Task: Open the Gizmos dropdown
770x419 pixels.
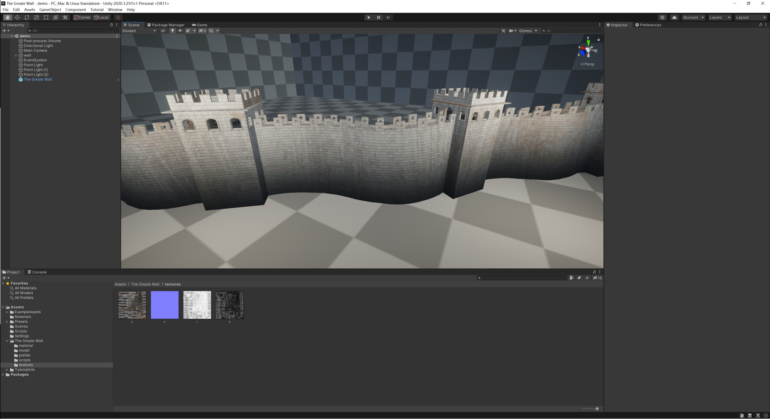Action: click(x=528, y=31)
